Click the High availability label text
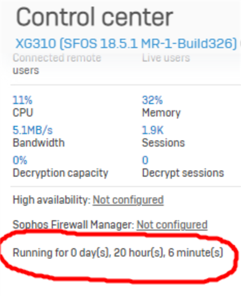241x296 pixels. point(52,200)
